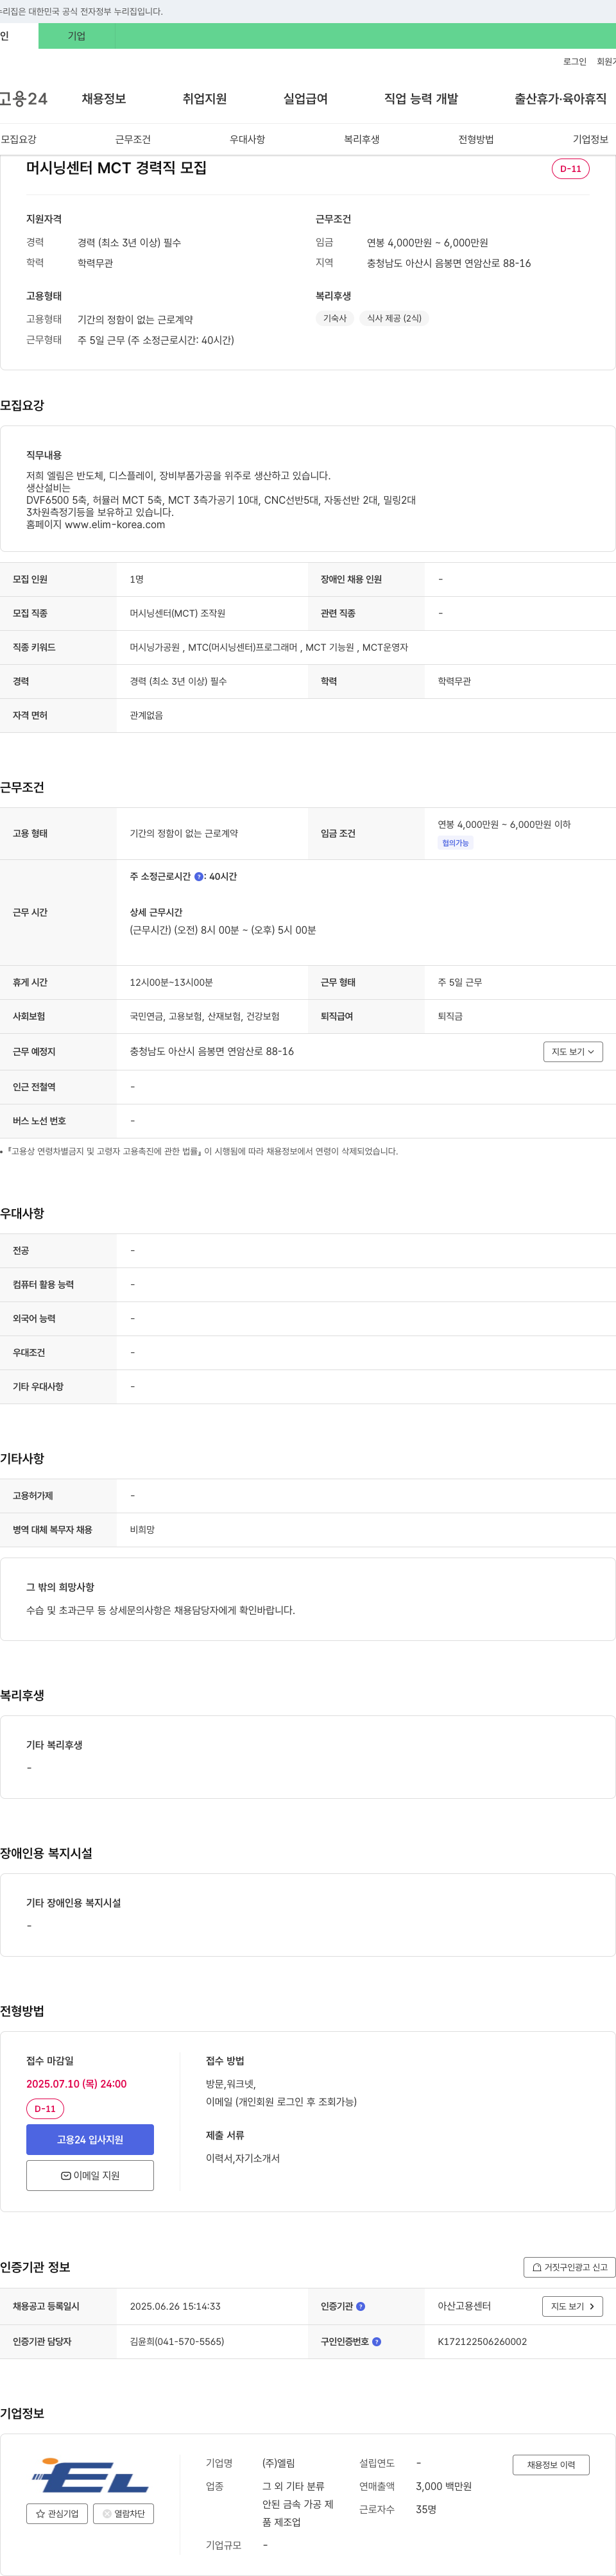The height and width of the screenshot is (2576, 616).
Task: Open the 채용정보 menu
Action: click(x=104, y=99)
